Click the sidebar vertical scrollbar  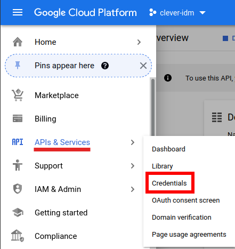(153, 107)
